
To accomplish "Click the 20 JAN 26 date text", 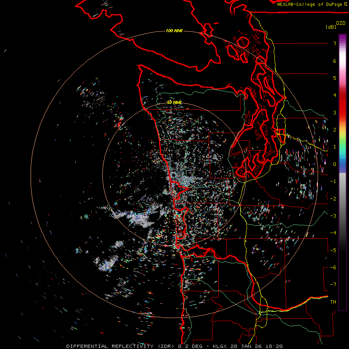I will (x=245, y=346).
